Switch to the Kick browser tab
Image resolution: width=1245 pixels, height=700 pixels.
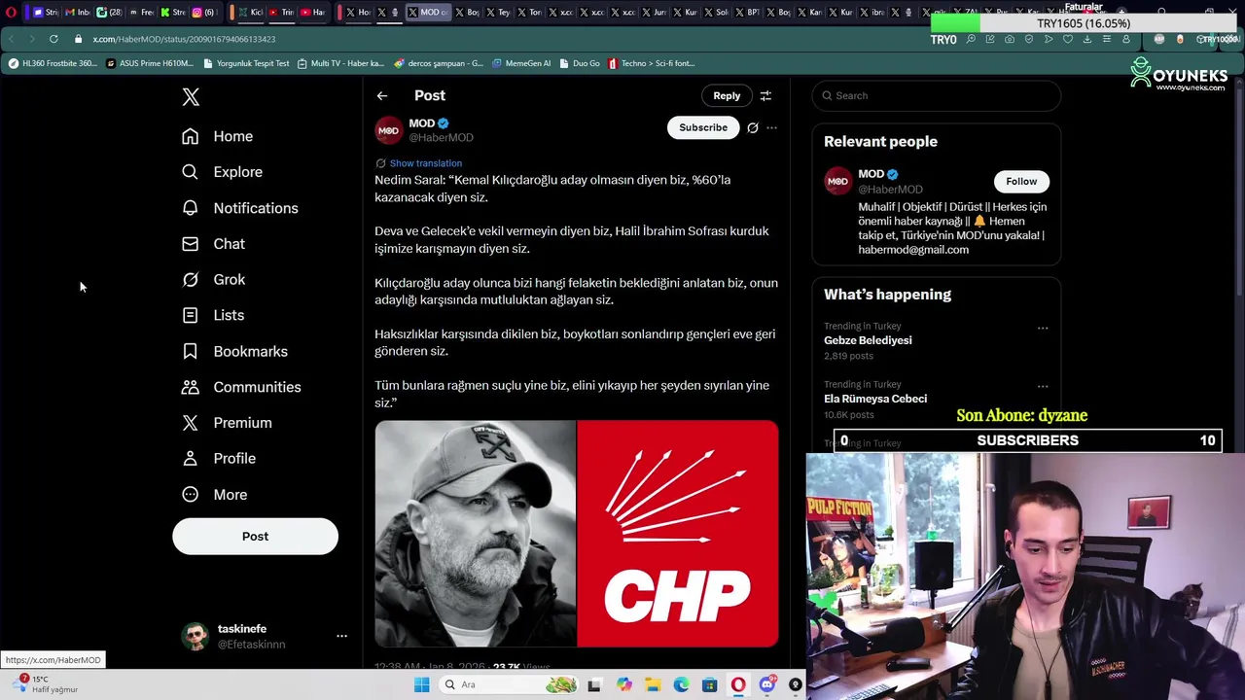[250, 12]
